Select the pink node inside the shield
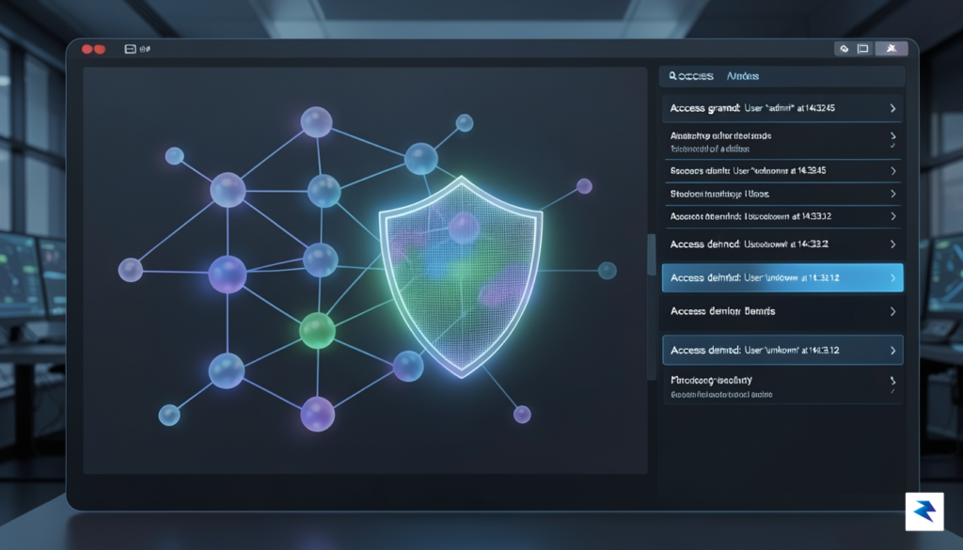This screenshot has height=550, width=963. click(x=464, y=228)
